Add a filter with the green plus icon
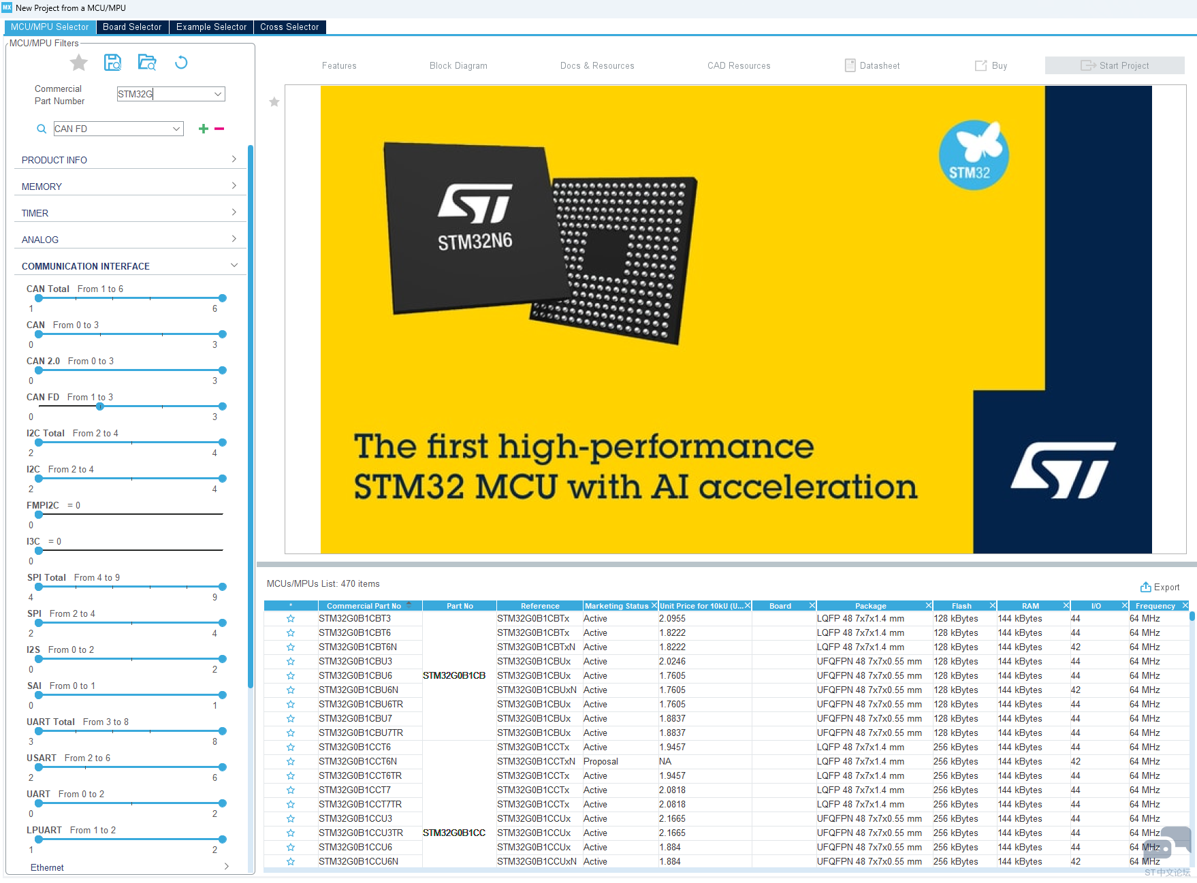The height and width of the screenshot is (883, 1197). click(203, 129)
